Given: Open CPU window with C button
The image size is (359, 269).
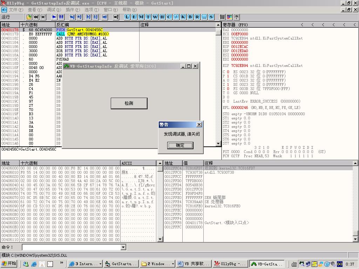Looking at the screenshot, I should tap(169, 17).
